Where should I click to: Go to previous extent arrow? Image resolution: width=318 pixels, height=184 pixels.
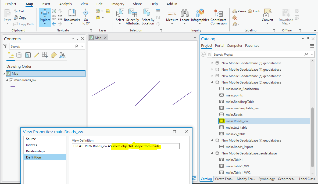(x=54, y=24)
